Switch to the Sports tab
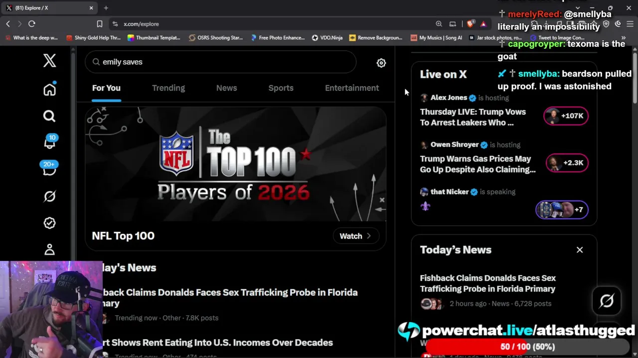 coord(281,88)
